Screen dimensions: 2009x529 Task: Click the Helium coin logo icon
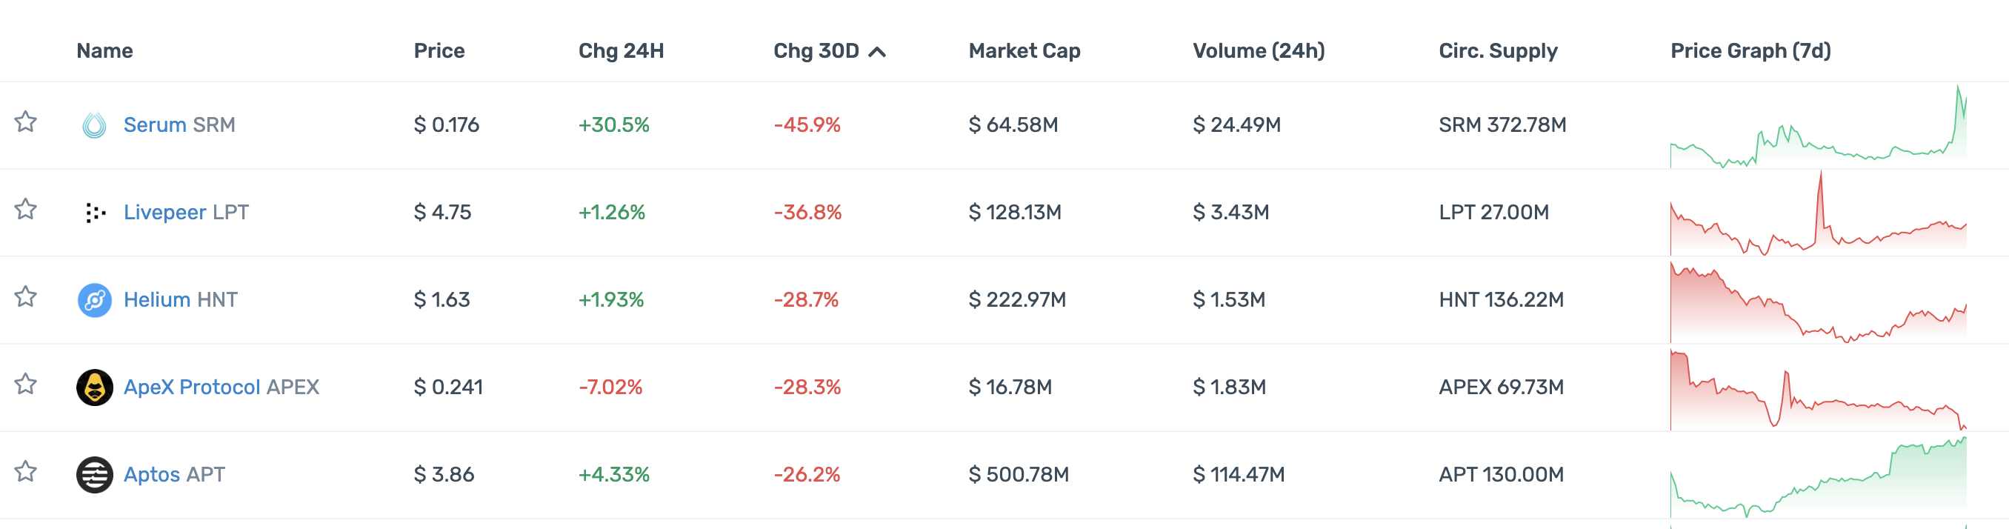pos(94,299)
